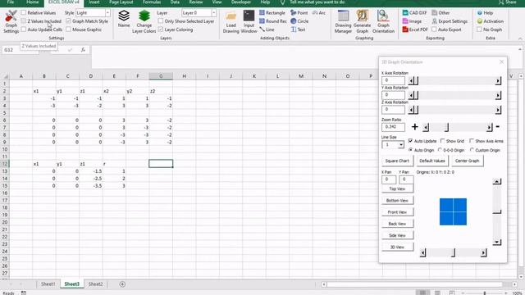Image resolution: width=525 pixels, height=295 pixels.
Task: Select 0-0-0 Origin radio button
Action: (440, 150)
